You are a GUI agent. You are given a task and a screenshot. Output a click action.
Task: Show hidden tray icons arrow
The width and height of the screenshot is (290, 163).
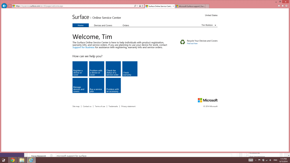point(256,160)
